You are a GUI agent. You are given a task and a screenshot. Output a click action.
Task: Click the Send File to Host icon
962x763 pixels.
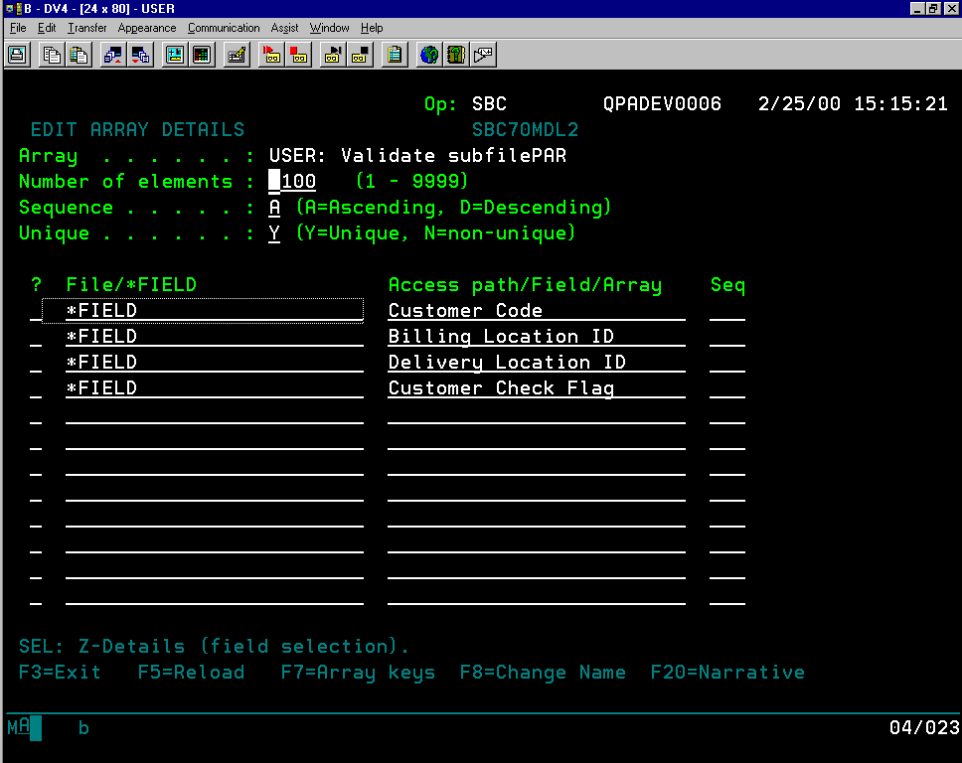click(113, 55)
